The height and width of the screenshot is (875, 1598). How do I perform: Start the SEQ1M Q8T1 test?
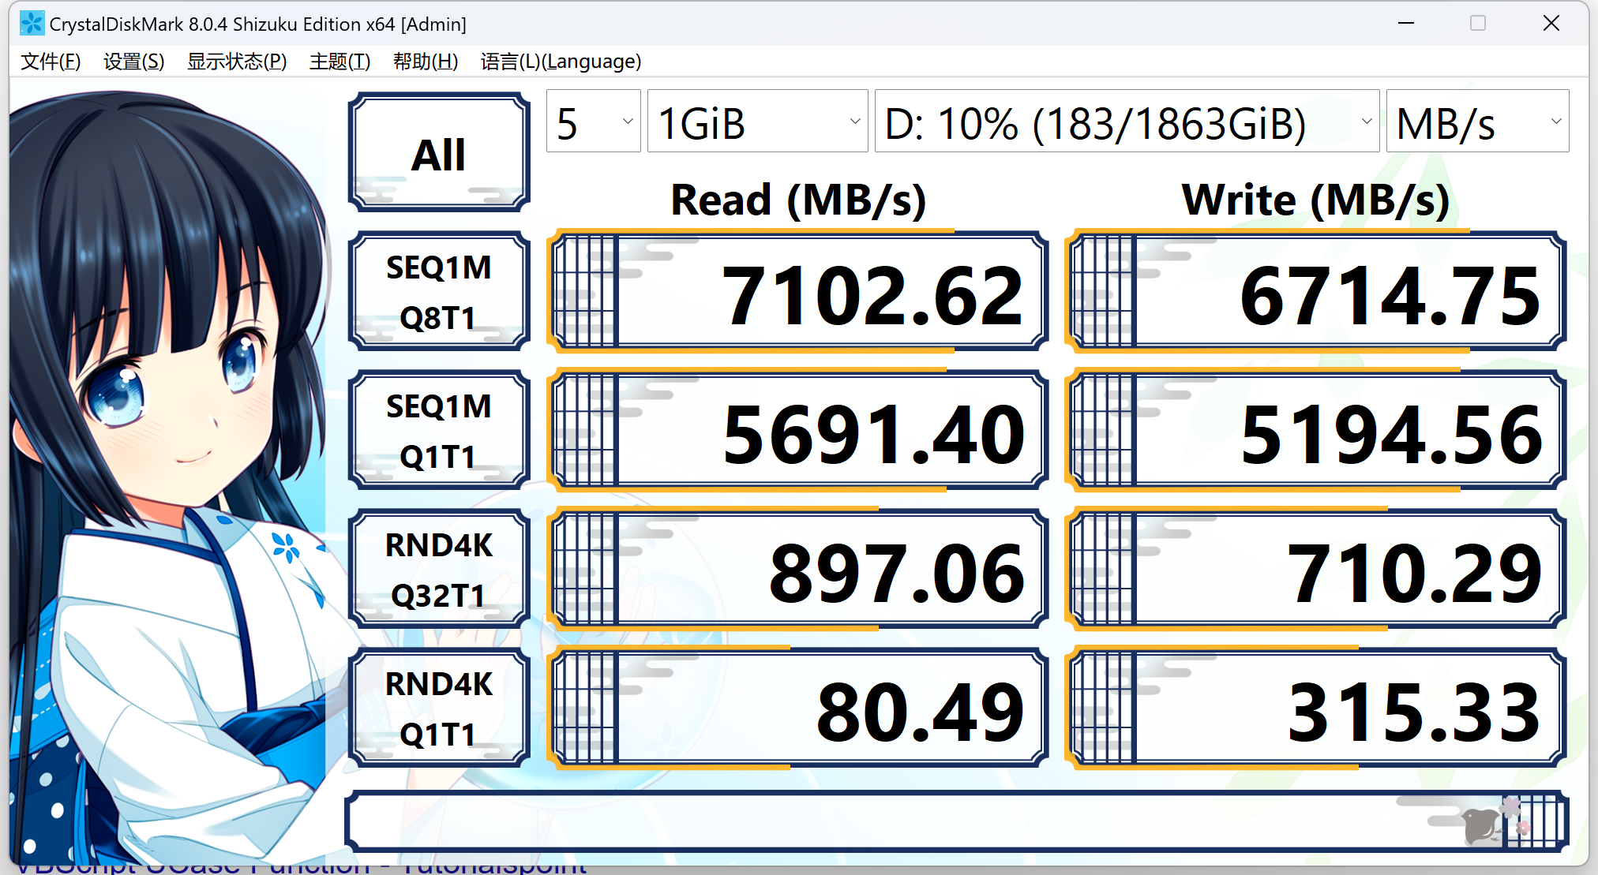point(439,292)
